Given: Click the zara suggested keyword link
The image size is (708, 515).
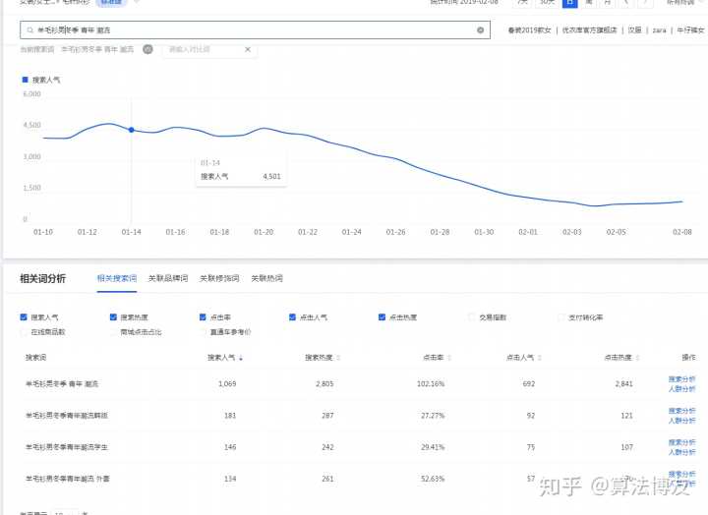Looking at the screenshot, I should (659, 30).
